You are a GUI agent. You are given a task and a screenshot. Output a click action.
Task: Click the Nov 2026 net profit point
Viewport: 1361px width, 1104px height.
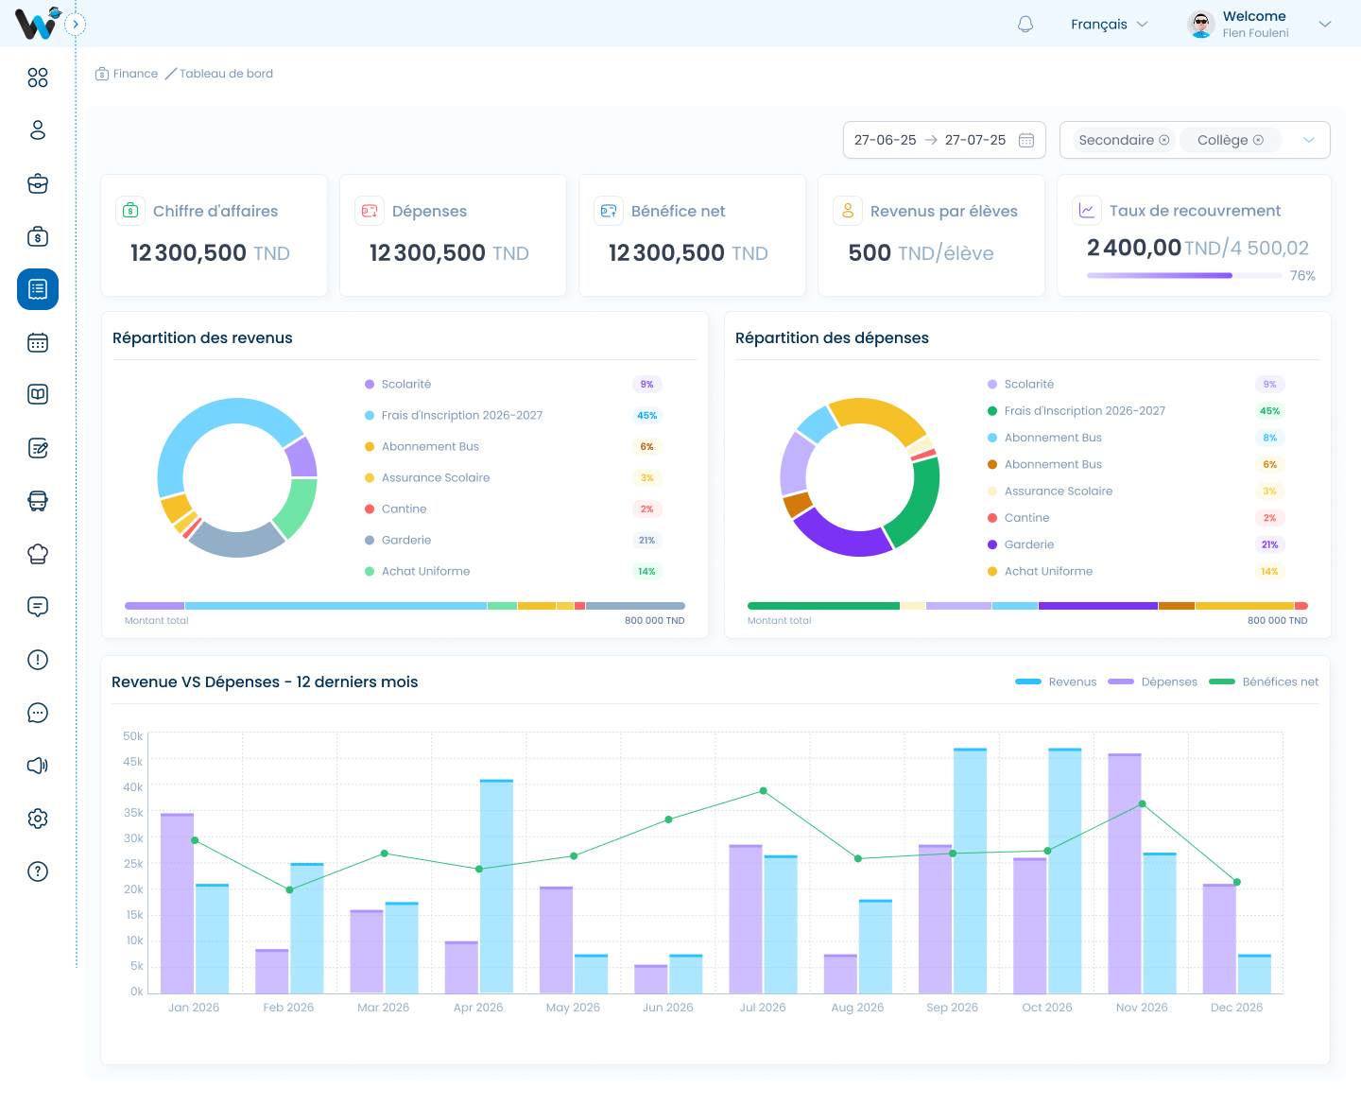point(1143,804)
